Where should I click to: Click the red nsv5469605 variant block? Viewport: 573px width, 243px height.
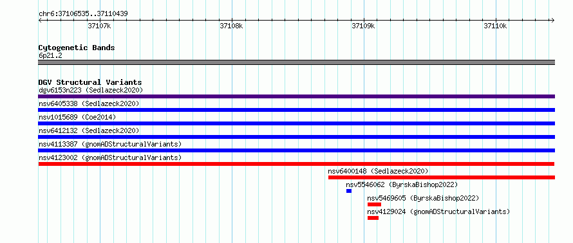click(374, 204)
